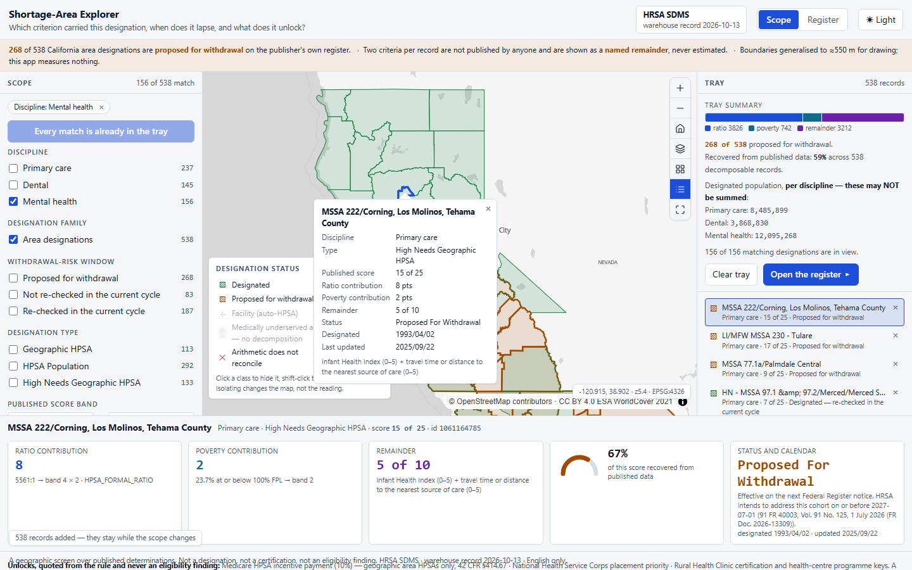Uncheck the Mental health discipline
This screenshot has width=912, height=570.
tap(13, 201)
